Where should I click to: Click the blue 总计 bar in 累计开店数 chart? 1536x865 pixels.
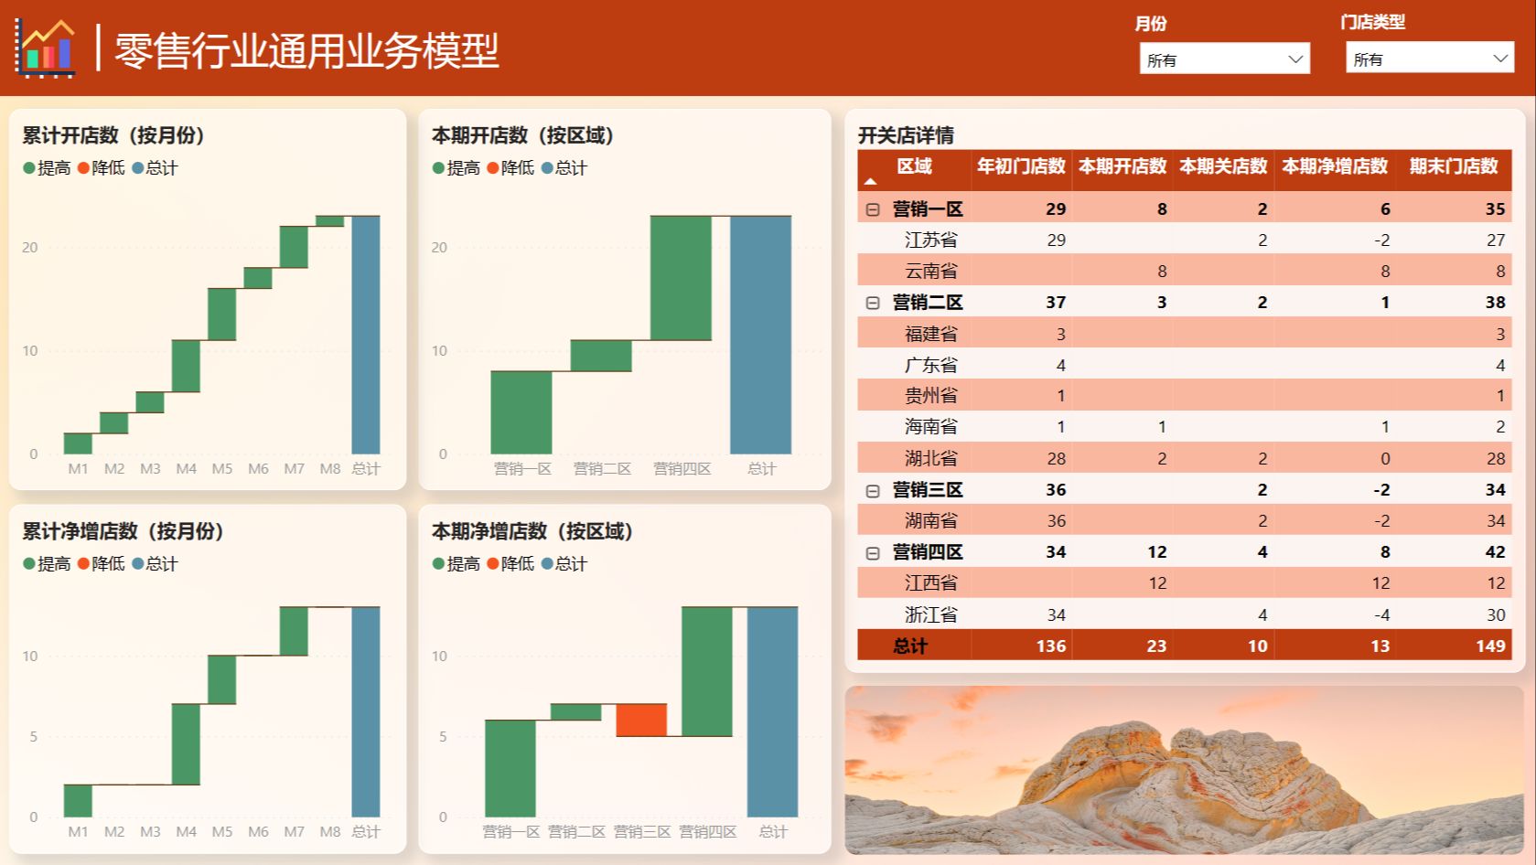point(366,335)
